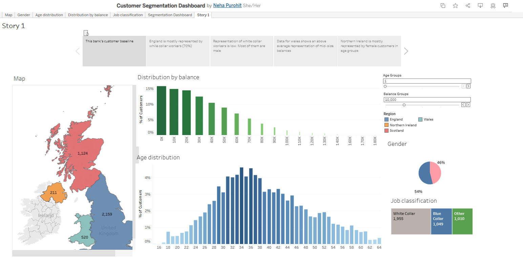Screen dimensions: 523x266
Task: Click the Scotland legend color swatch
Action: point(386,131)
